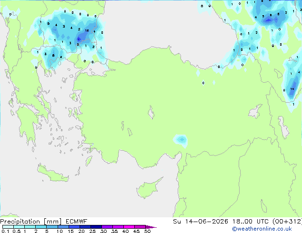The height and width of the screenshot is (233, 302).
Task: Click the "45" legend tick label
Action: point(136,231)
